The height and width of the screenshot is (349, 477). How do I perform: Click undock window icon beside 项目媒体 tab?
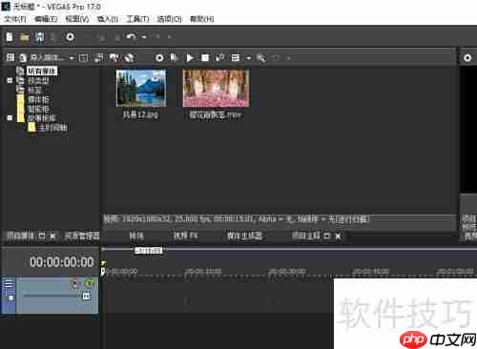point(42,236)
